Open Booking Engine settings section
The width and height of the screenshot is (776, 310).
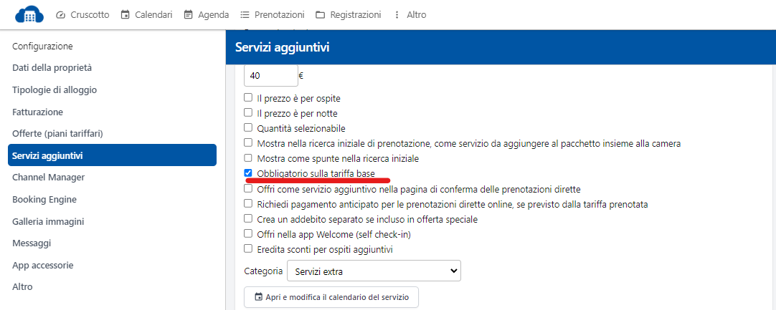[x=44, y=200]
